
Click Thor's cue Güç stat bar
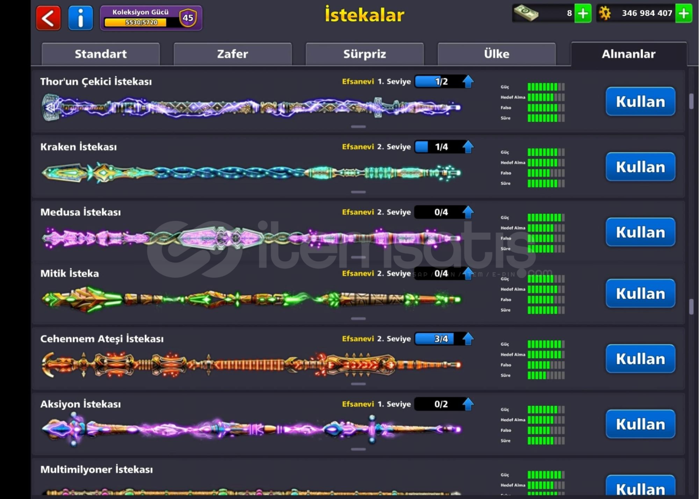(546, 87)
